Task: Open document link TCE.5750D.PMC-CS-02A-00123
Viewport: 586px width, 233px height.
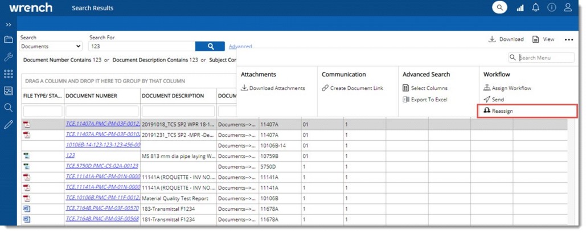Action: point(102,166)
